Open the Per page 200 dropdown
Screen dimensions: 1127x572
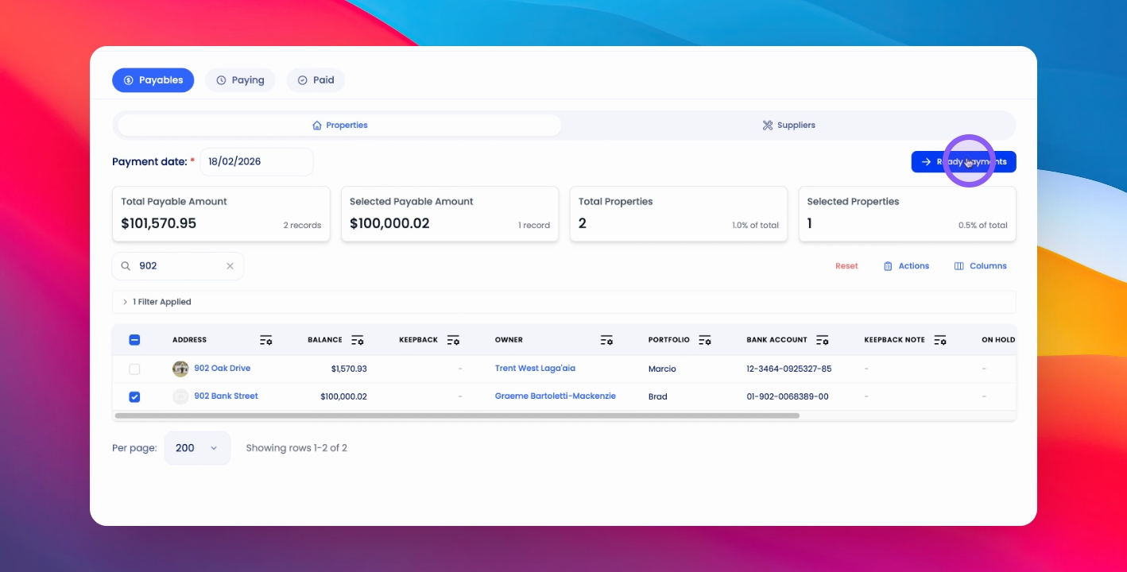point(197,448)
